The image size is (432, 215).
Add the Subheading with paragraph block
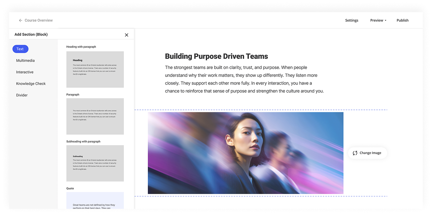point(95,163)
